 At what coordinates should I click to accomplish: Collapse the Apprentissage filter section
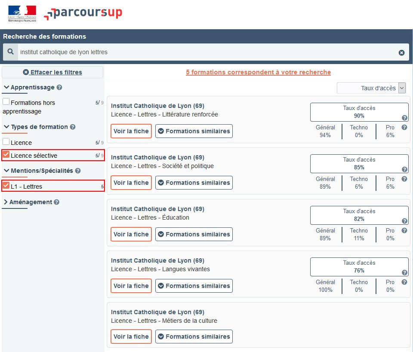6,87
